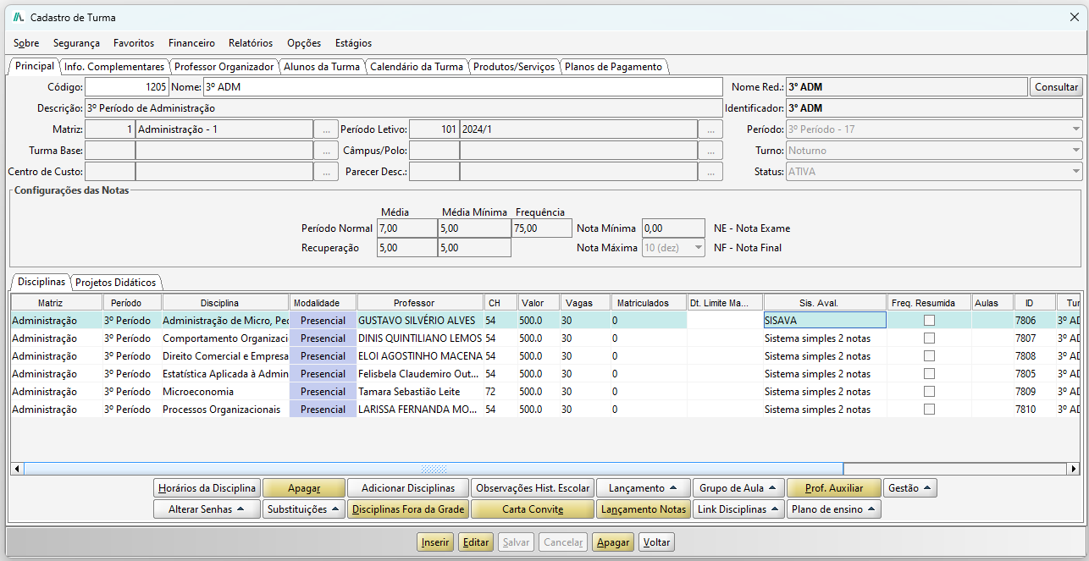Open the Planos de Pagamento tab
Image resolution: width=1089 pixels, height=561 pixels.
(614, 67)
